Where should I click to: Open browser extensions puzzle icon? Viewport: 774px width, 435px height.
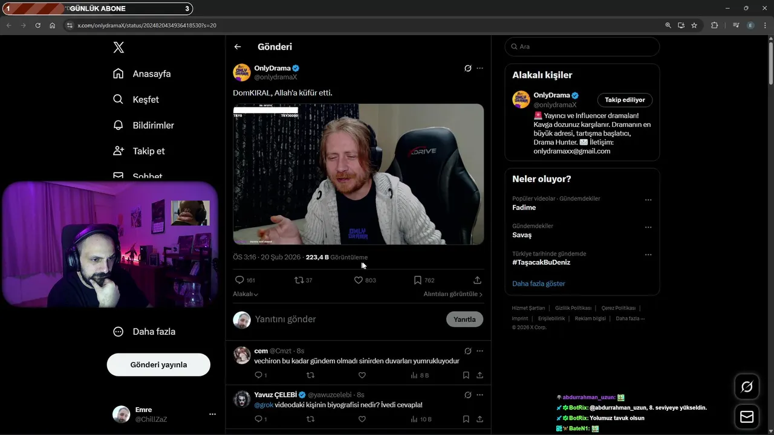715,25
